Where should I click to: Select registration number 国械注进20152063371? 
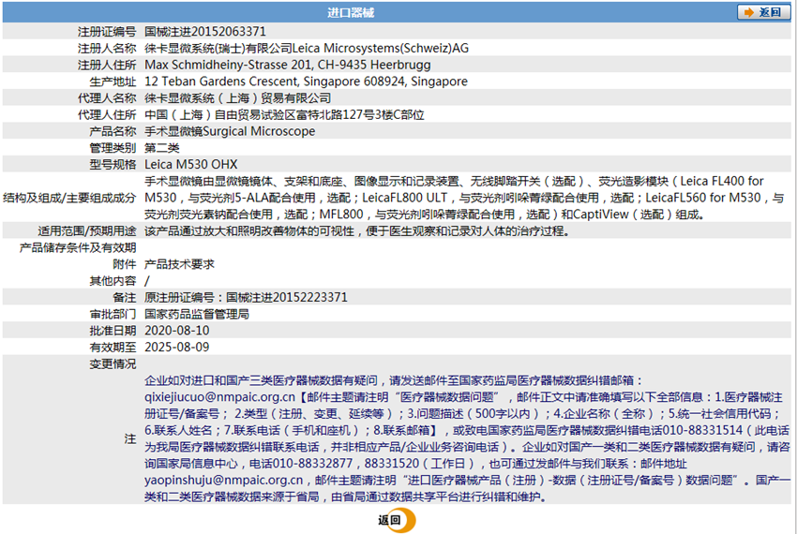(x=205, y=32)
